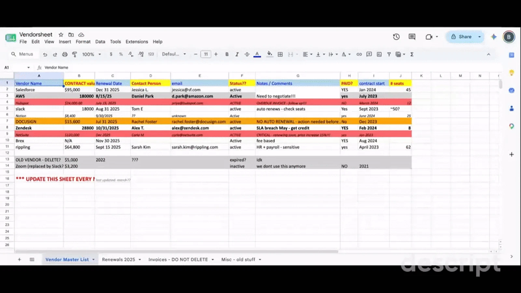Insert a comment from toolbar
The height and width of the screenshot is (293, 521).
pos(369,54)
